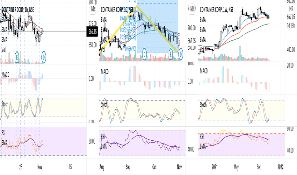Viewport: 297px width, 175px height.
Task: Select the MACD legend on the 1W chart
Action: 204,71
